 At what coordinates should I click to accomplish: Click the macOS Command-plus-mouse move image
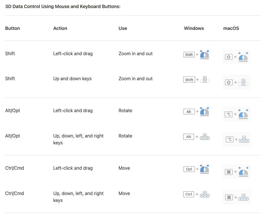tap(236, 171)
